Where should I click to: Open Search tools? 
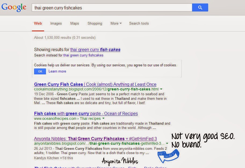pos(139,24)
